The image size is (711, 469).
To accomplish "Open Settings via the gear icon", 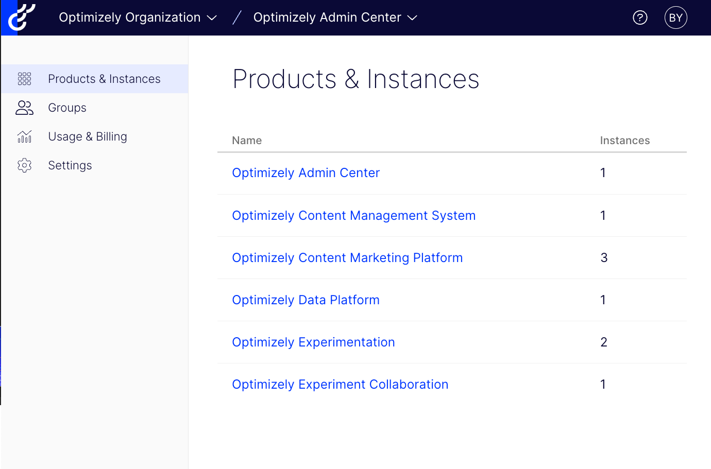I will tap(24, 165).
